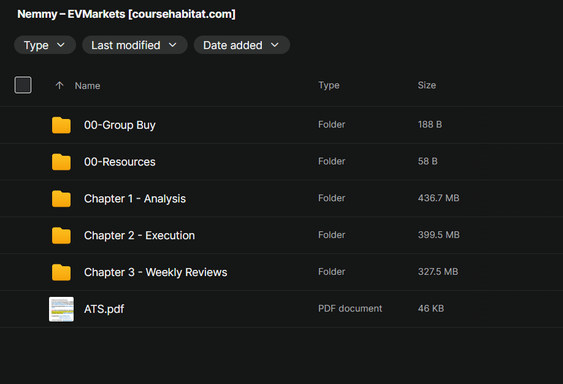This screenshot has width=563, height=384.
Task: Click the 00-Resources folder icon
Action: pyautogui.click(x=61, y=162)
